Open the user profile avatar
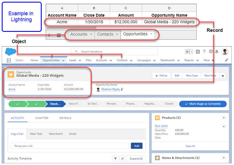The height and width of the screenshot is (165, 234). pos(225,52)
